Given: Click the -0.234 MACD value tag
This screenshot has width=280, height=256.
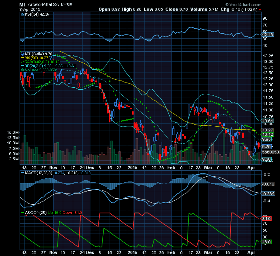Looking at the screenshot, I should [x=267, y=194].
